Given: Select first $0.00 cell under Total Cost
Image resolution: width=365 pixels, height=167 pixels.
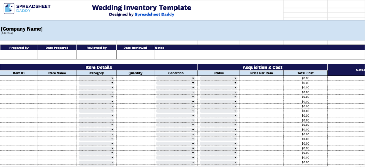Looking at the screenshot, I should [x=305, y=78].
